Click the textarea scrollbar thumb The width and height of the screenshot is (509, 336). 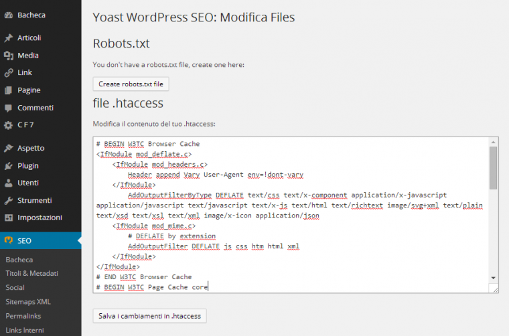click(x=493, y=168)
